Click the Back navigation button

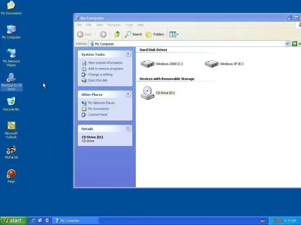(x=84, y=35)
